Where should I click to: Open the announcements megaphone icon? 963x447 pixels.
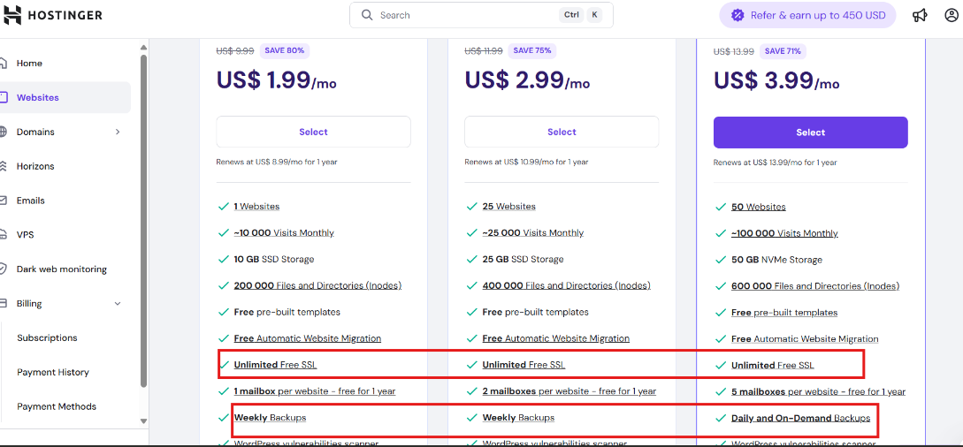(x=920, y=15)
